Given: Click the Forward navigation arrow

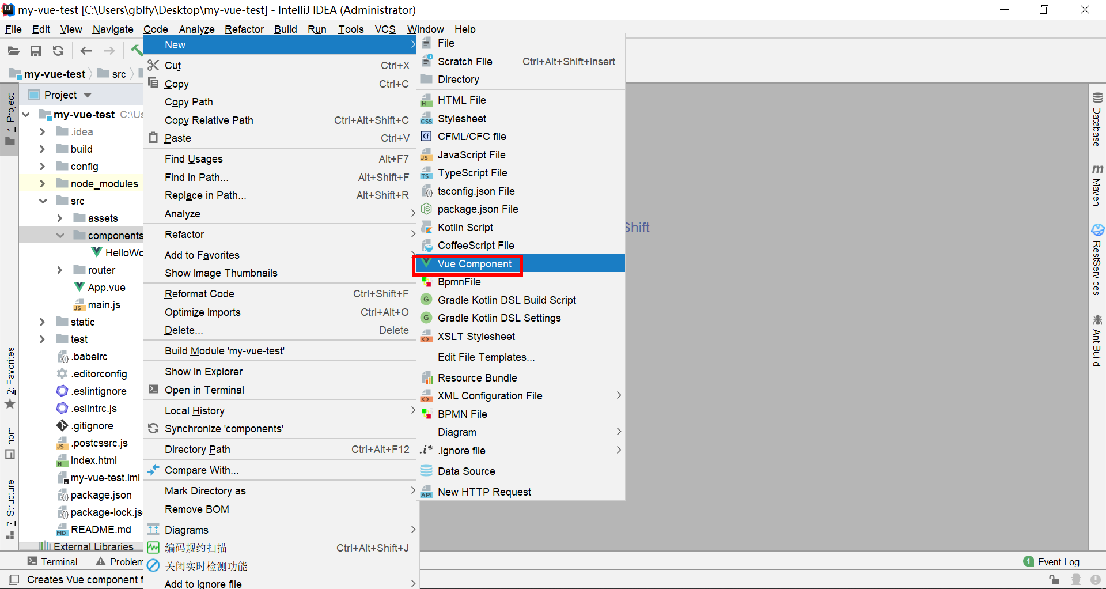Looking at the screenshot, I should 109,51.
